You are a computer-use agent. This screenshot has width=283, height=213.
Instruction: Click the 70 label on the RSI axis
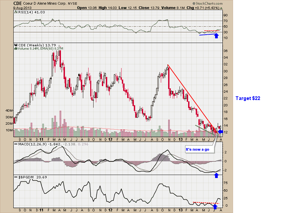[225, 21]
